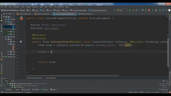
Task: Click the related XML file gutter icon
Action: coord(21,18)
